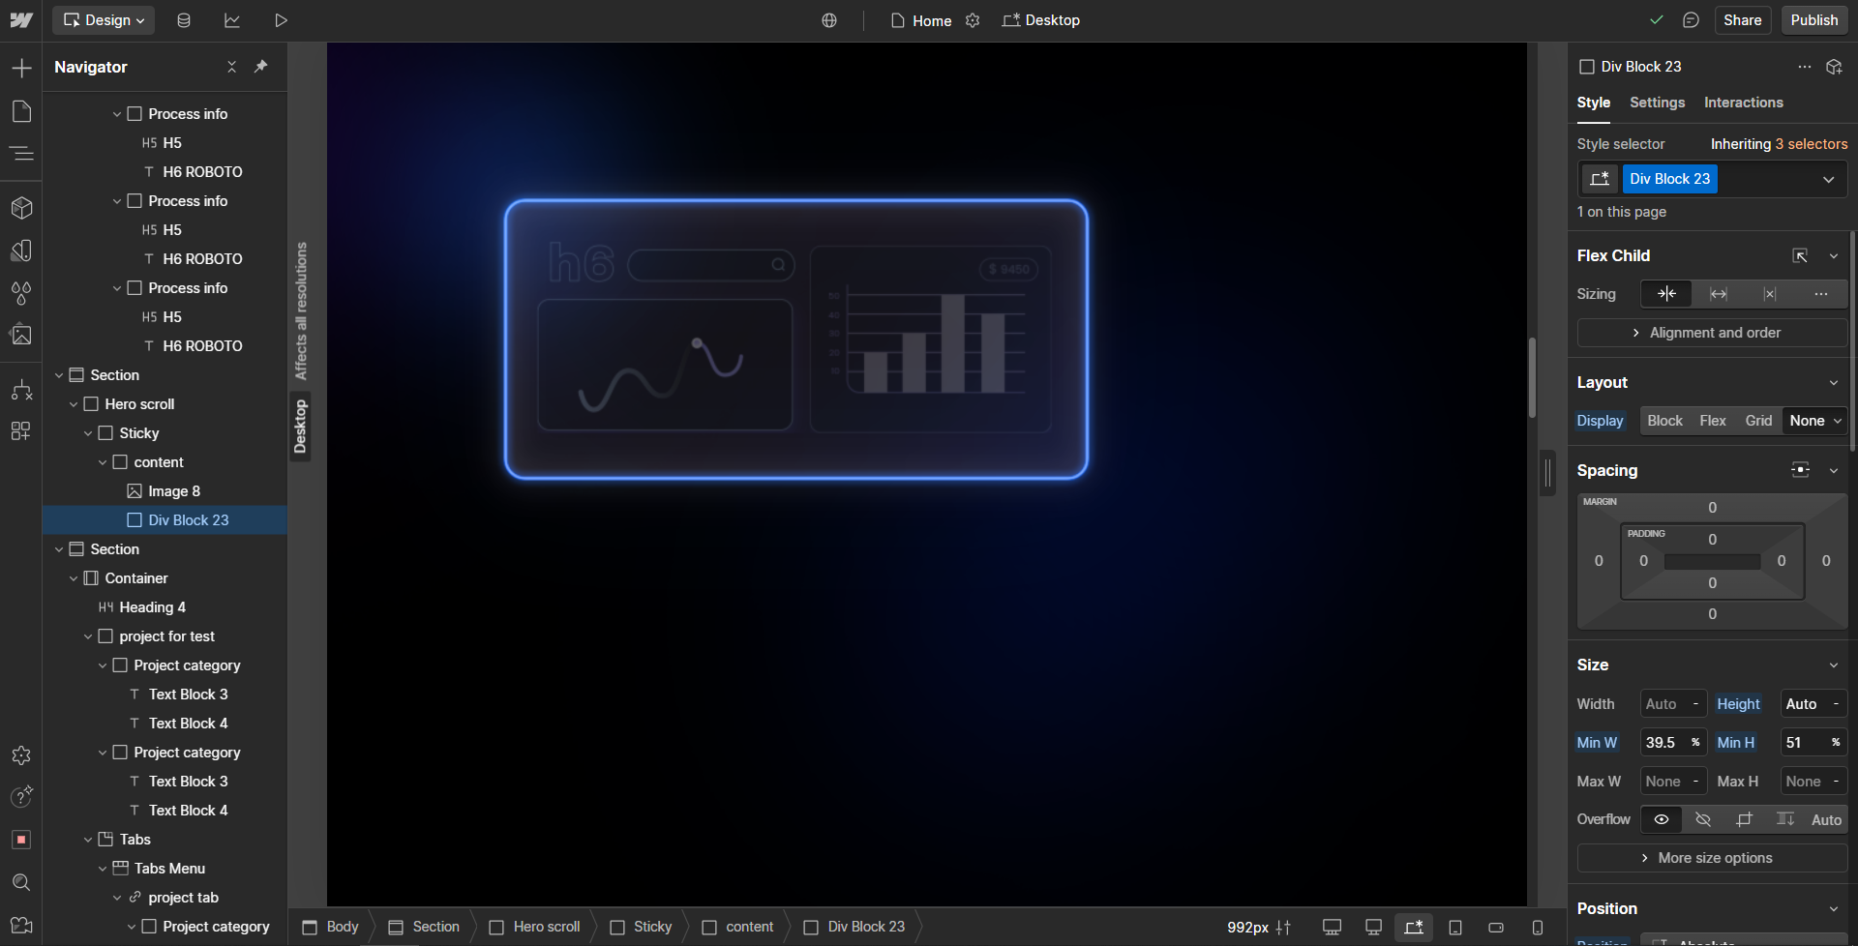Open site search with the magnifier icon
This screenshot has height=946, width=1858.
point(20,882)
